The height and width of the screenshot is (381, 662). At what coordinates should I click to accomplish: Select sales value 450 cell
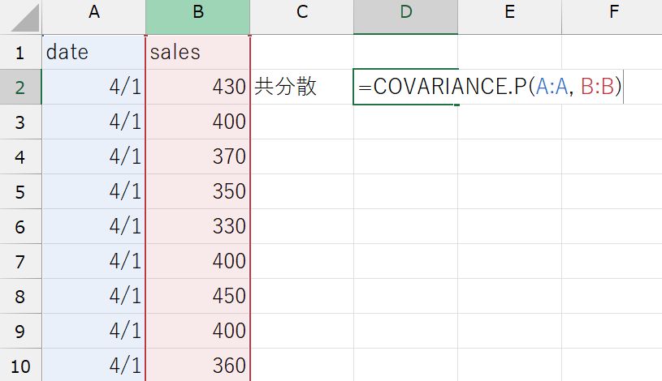[197, 296]
